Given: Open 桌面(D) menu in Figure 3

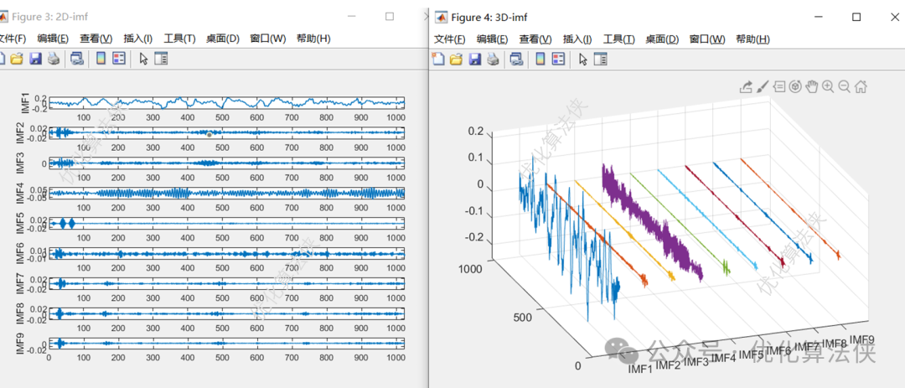Looking at the screenshot, I should 223,39.
